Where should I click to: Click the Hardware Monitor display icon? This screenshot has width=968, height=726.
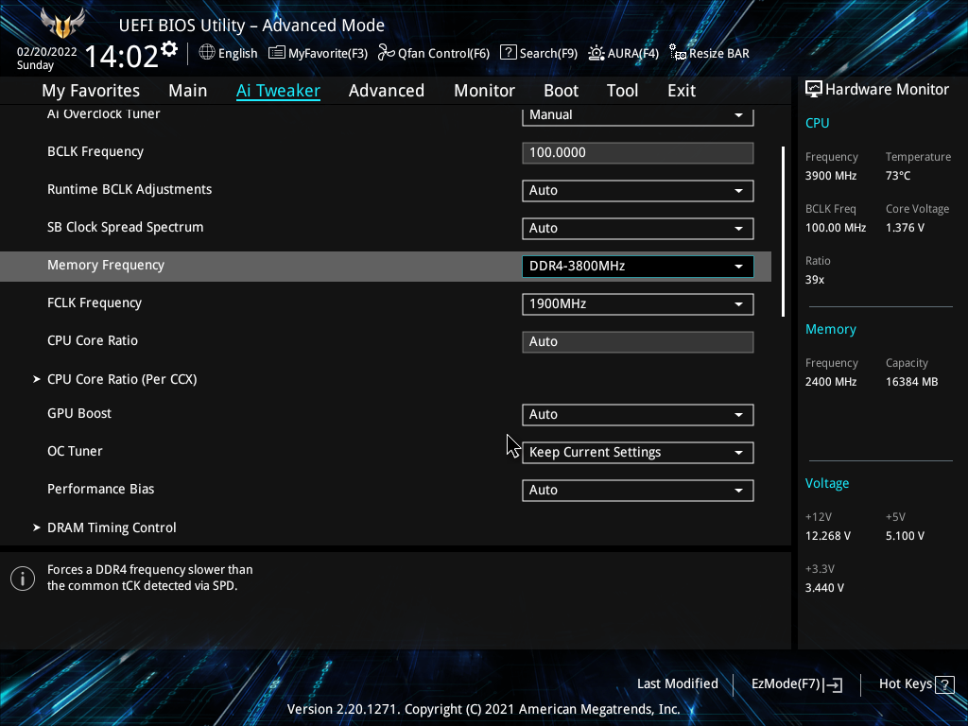(814, 90)
